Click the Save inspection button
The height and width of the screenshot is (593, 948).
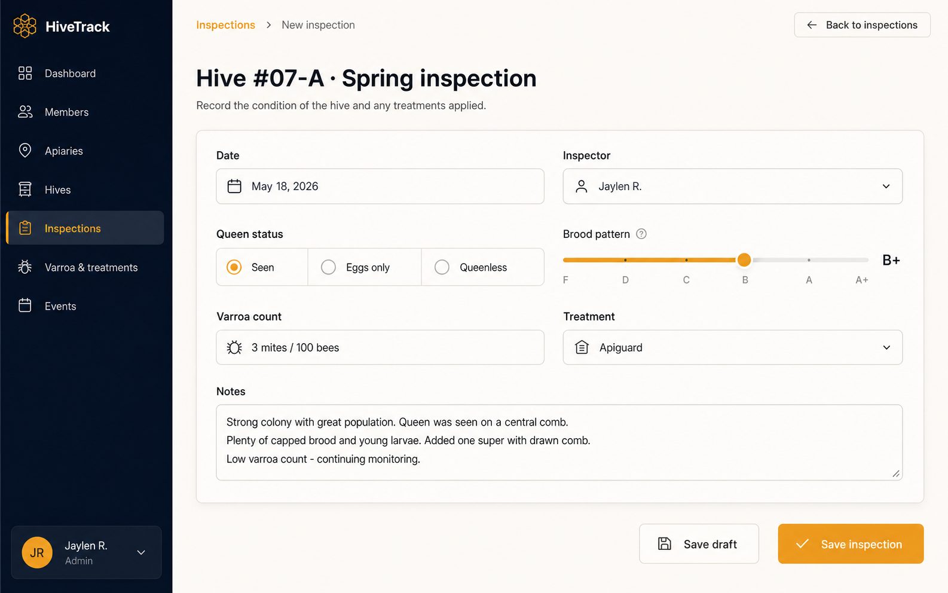(851, 543)
